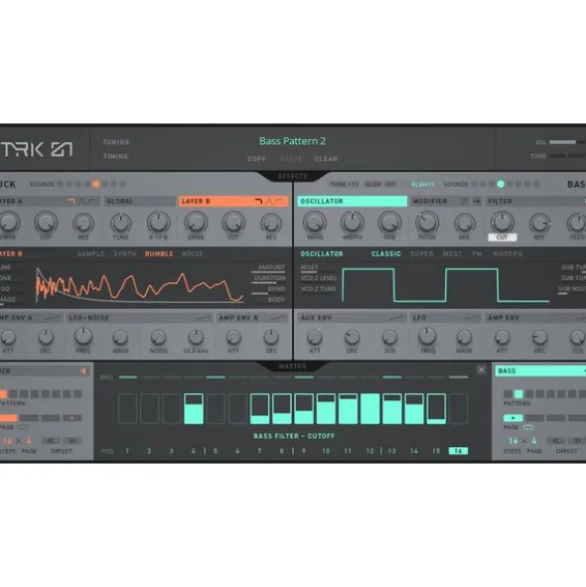Change the bass 16 steps value
The width and height of the screenshot is (586, 587).
513,441
